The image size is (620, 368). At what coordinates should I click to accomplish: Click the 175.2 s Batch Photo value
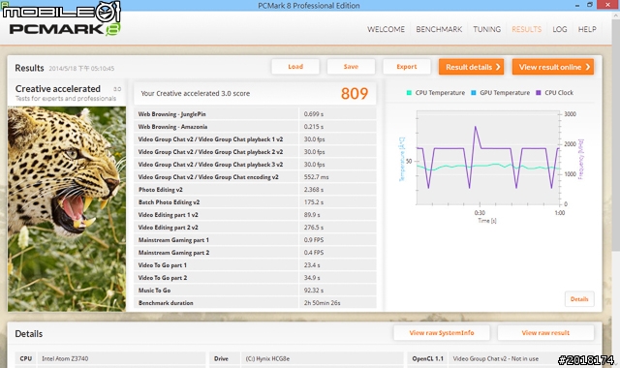(314, 202)
